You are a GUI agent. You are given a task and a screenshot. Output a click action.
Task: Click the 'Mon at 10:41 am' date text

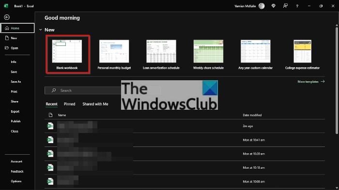coord(254,140)
